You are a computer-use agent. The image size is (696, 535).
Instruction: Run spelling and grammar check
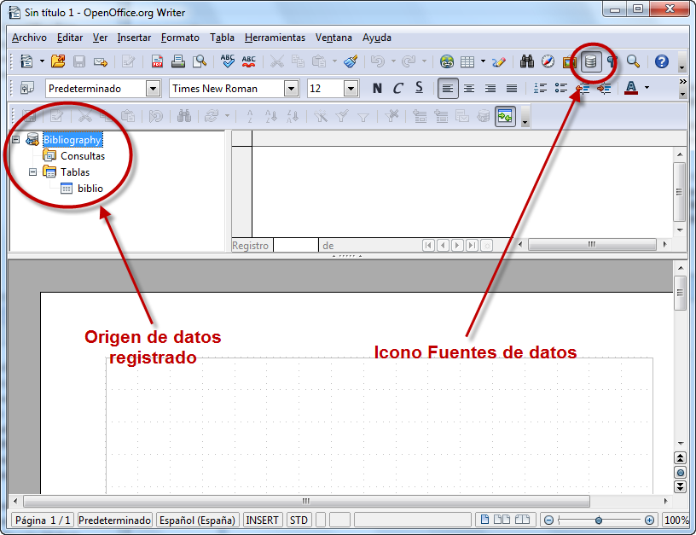pyautogui.click(x=227, y=61)
